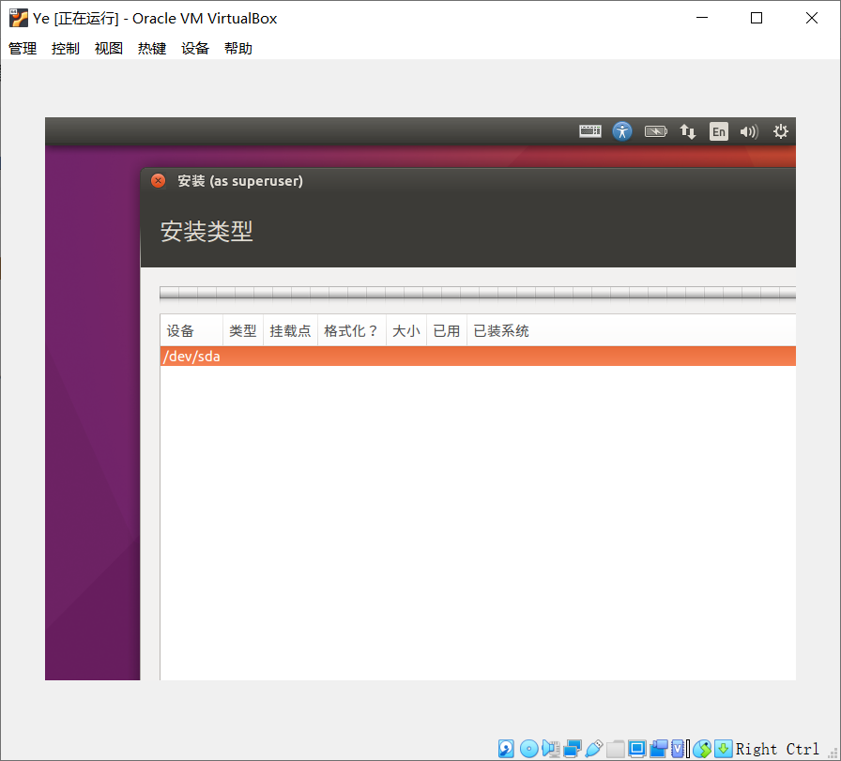Screen dimensions: 841x761
Task: Open the 控制 menu
Action: [66, 48]
